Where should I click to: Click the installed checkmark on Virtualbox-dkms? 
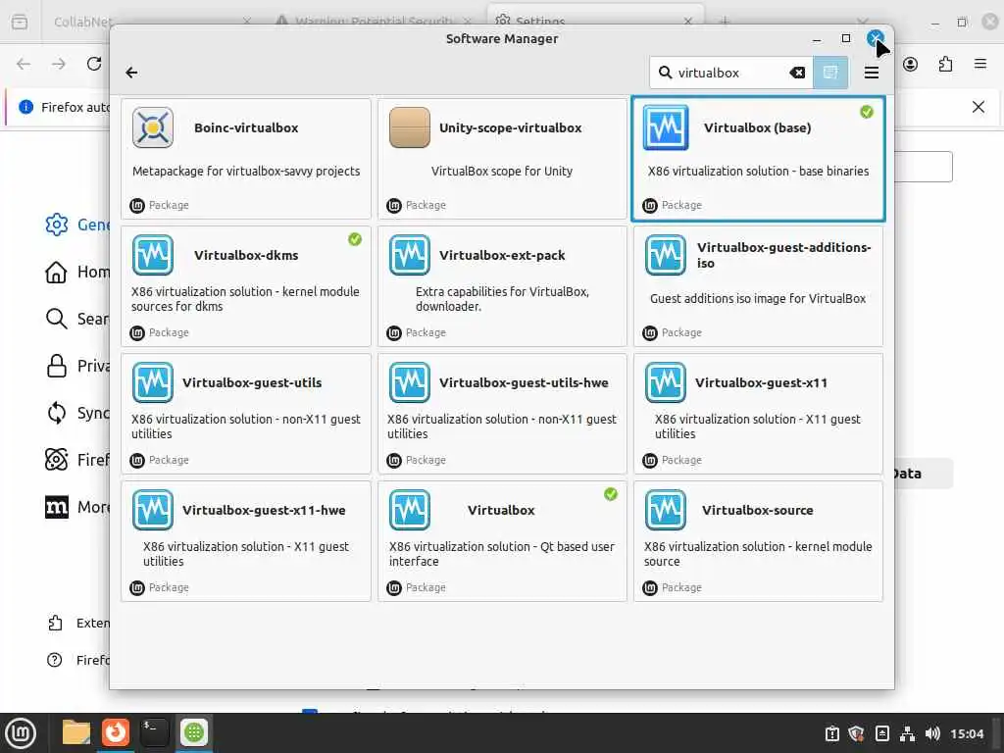(355, 239)
